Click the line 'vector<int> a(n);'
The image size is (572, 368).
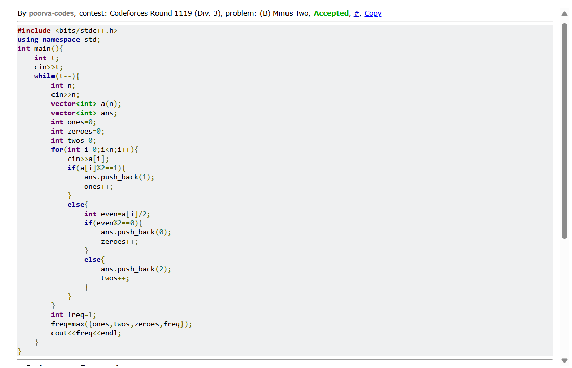86,103
